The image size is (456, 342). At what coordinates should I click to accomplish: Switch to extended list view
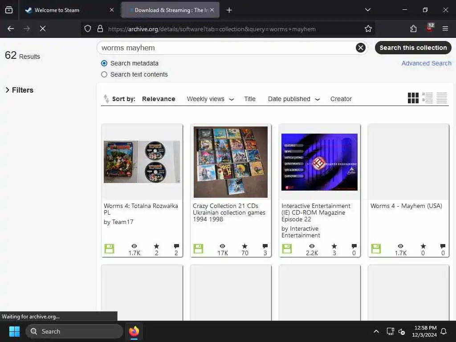(x=427, y=98)
